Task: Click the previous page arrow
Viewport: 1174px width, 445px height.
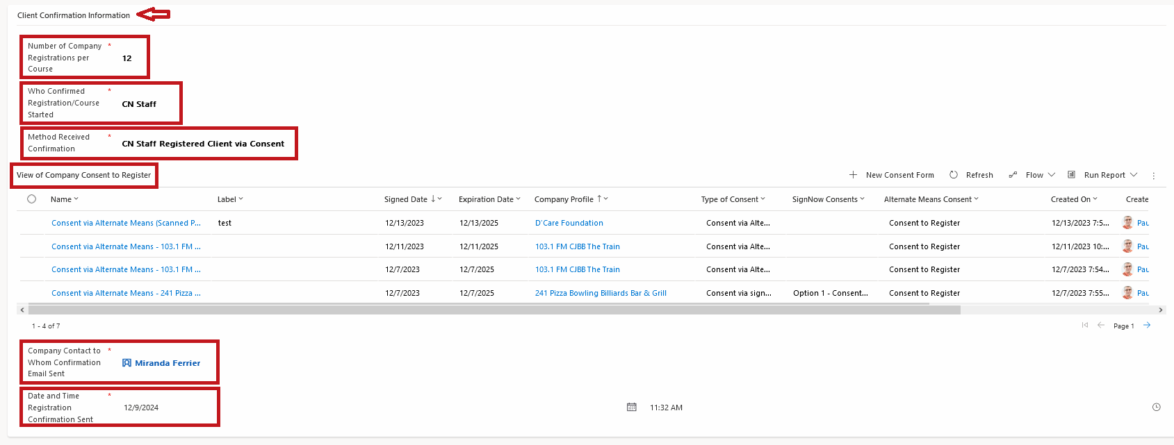Action: [1101, 326]
